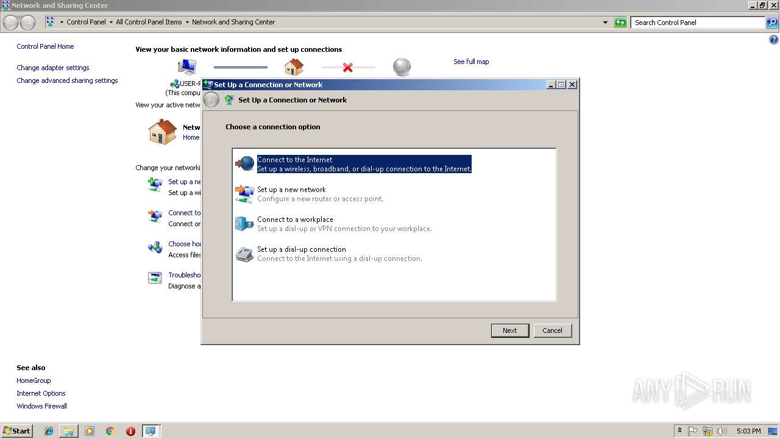Click the network tray icon
The height and width of the screenshot is (439, 780).
pyautogui.click(x=707, y=431)
